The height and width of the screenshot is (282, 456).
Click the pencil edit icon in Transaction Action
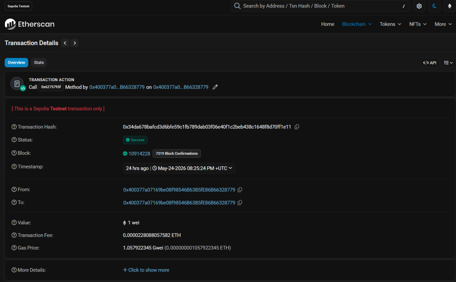point(215,87)
